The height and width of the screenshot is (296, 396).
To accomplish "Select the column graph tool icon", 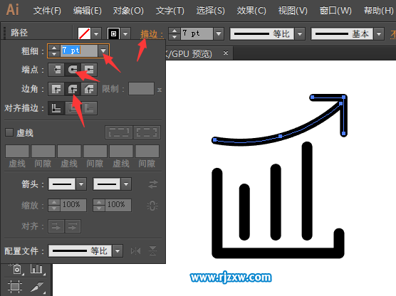I will coord(37,269).
